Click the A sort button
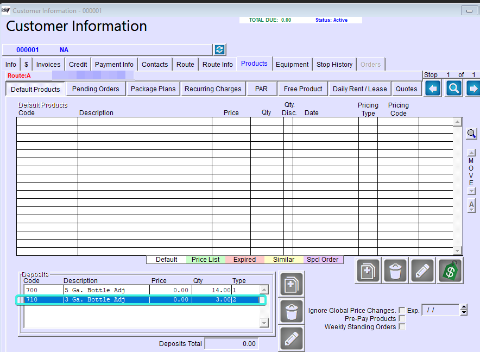The width and height of the screenshot is (480, 352). tap(471, 205)
